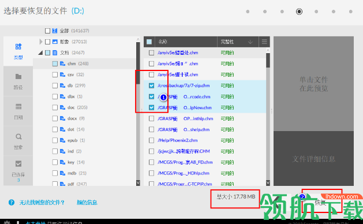Image resolution: width=363 pixels, height=224 pixels.
Task: Select the O...shelp.chm file entry
Action: [x=184, y=129]
